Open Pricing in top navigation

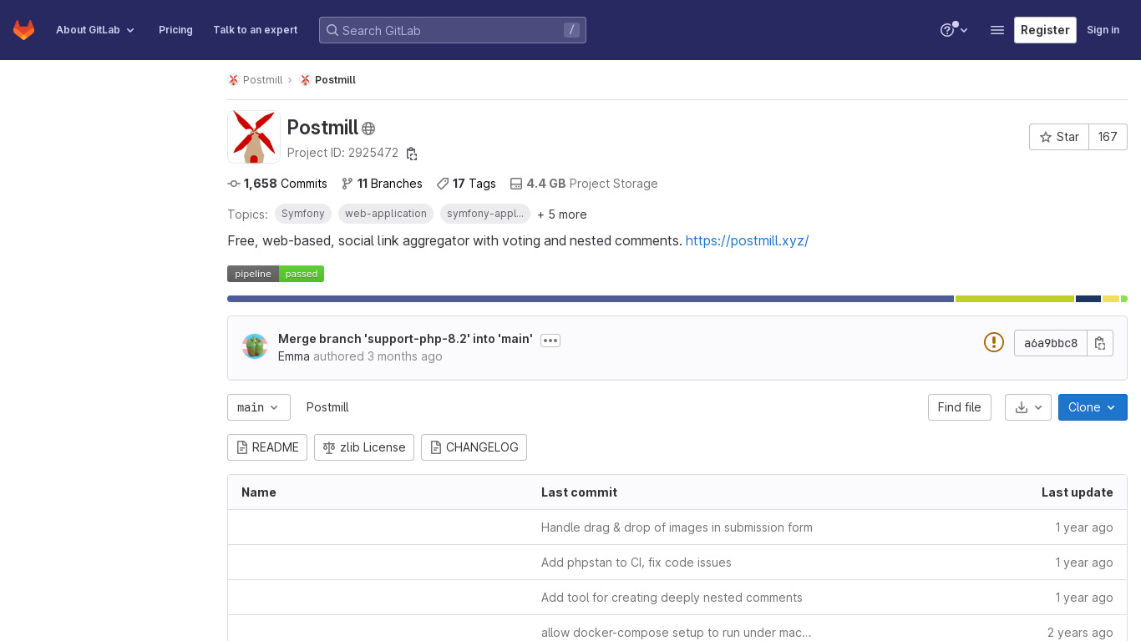pos(175,30)
